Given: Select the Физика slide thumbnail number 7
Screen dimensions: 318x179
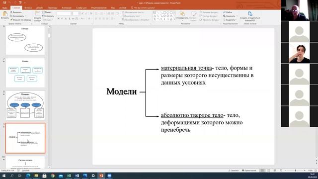Looking at the screenshot, I should 25,73.
